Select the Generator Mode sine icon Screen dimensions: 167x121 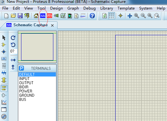point(4,117)
